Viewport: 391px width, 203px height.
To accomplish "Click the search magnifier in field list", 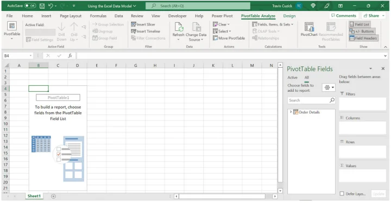I will coord(332,100).
